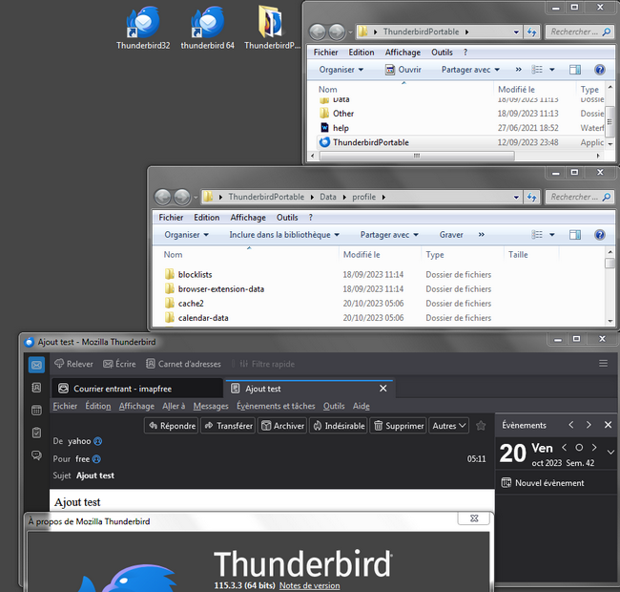The width and height of the screenshot is (620, 592).
Task: Click the Archiver button
Action: point(282,426)
